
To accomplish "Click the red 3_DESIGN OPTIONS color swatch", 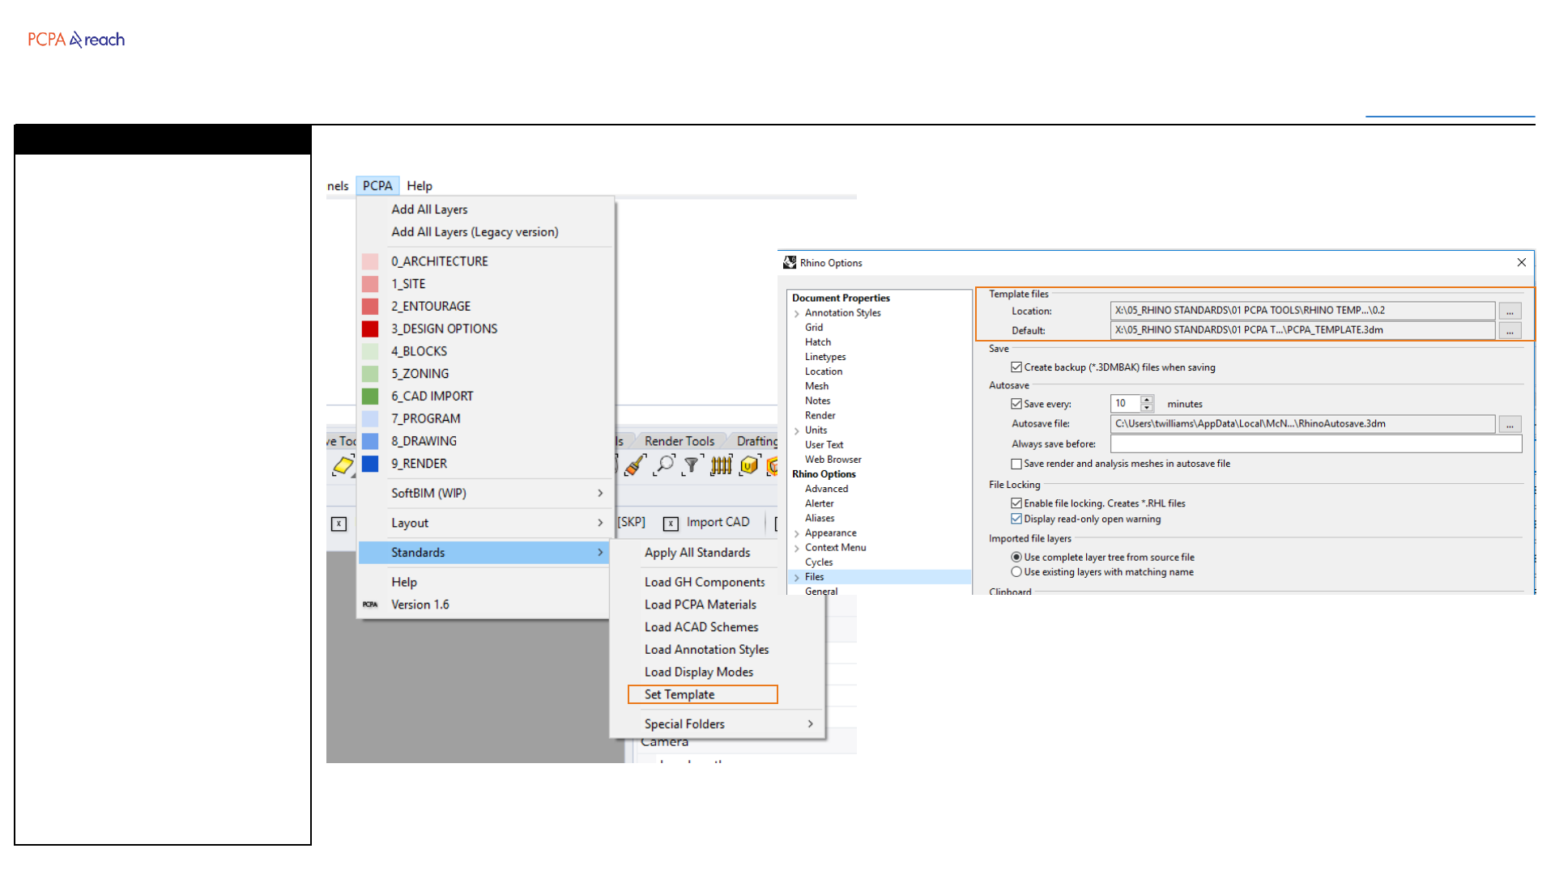I will click(370, 329).
